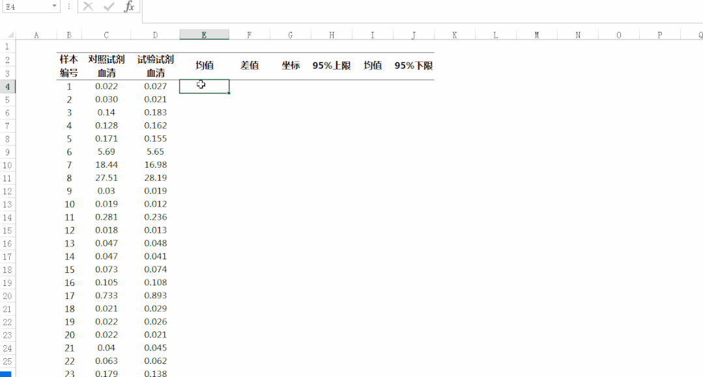Click the 差值 header cell

250,66
